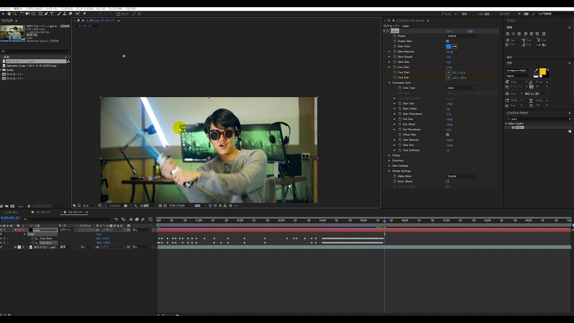574x323 pixels.
Task: Toggle the fx switch on Saber effect
Action: [387, 31]
